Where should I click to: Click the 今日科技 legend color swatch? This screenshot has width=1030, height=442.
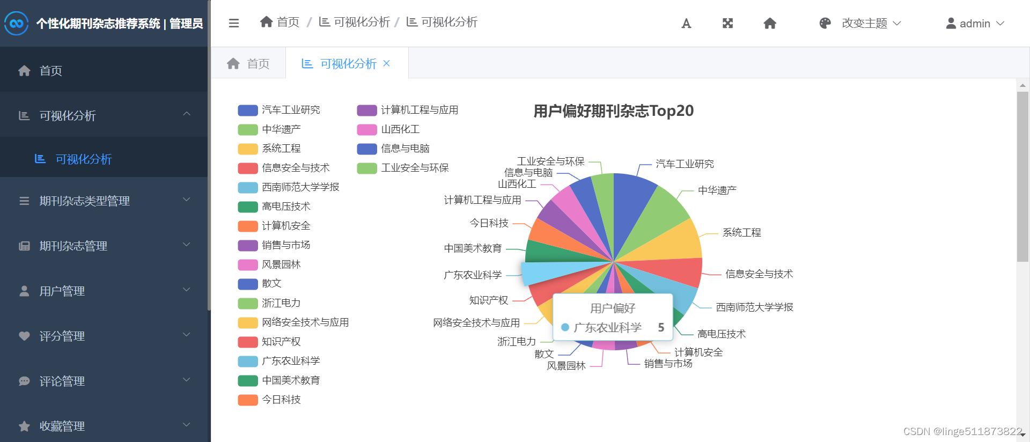point(248,400)
